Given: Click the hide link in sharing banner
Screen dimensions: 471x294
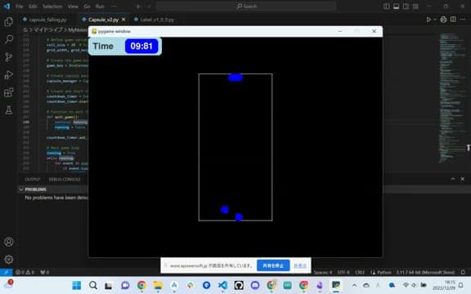Looking at the screenshot, I should click(300, 265).
